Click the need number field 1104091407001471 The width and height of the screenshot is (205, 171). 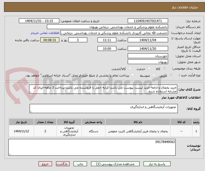tap(148, 21)
